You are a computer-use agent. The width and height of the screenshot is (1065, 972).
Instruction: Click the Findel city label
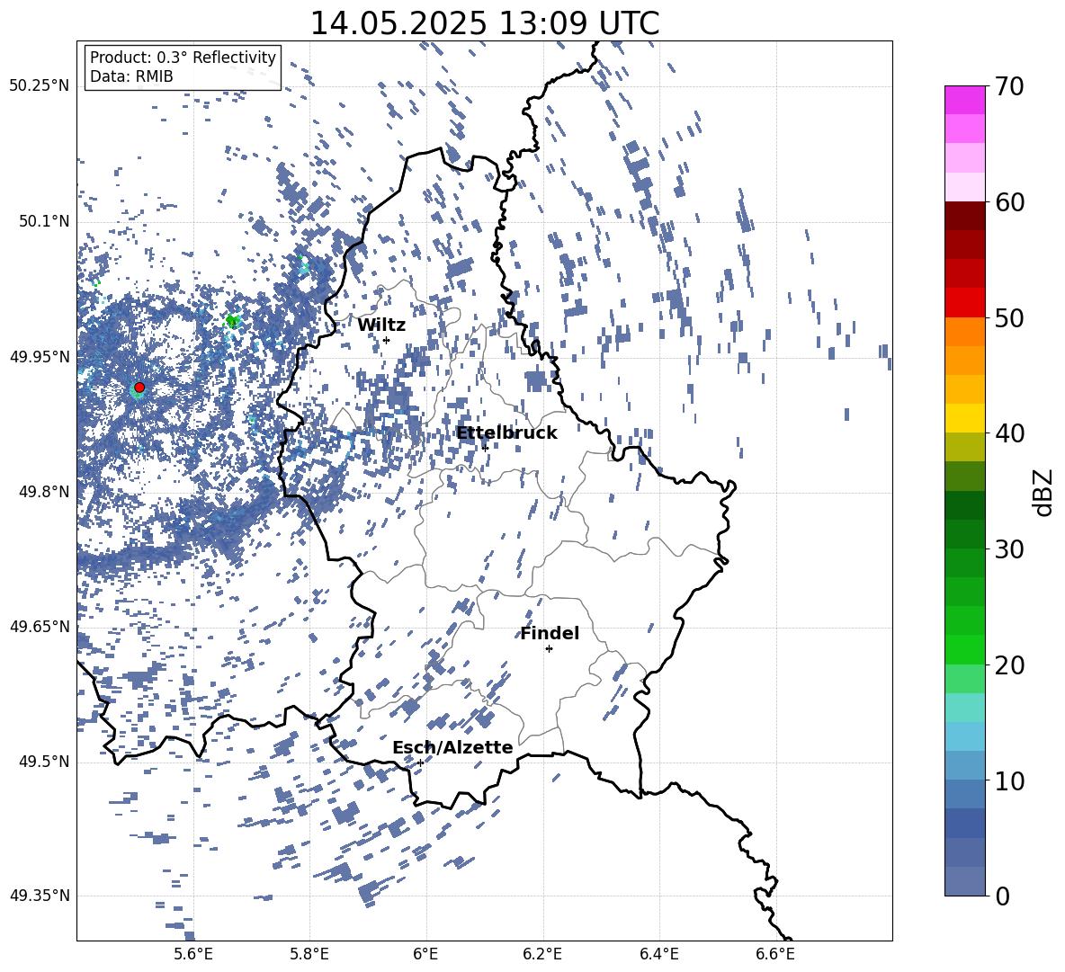point(550,633)
